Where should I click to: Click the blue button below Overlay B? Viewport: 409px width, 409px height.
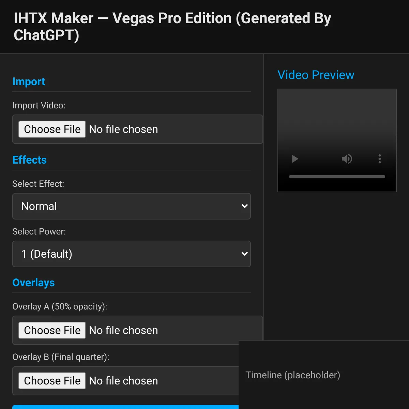125,407
